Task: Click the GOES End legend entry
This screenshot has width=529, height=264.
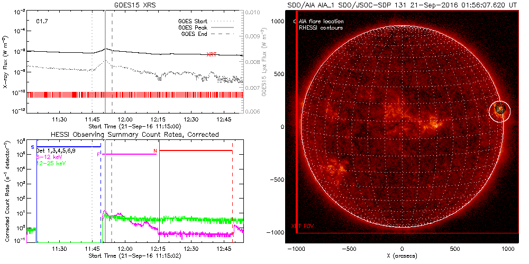Action: pos(195,34)
